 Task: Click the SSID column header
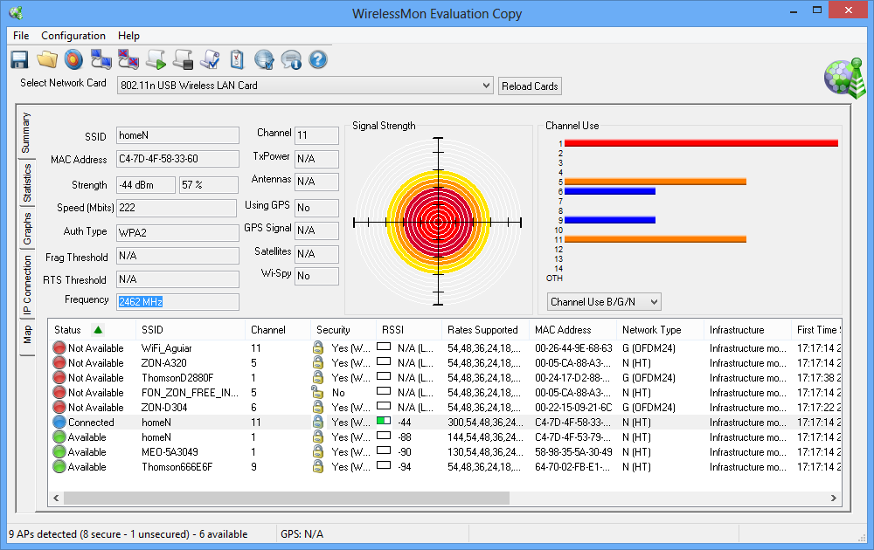tap(152, 330)
